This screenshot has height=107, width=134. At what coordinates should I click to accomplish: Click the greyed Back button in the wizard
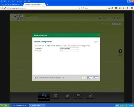(84, 78)
